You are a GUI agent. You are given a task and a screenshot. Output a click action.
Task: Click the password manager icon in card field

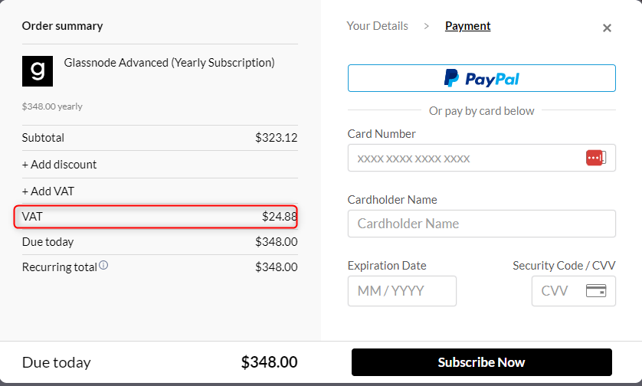(595, 158)
